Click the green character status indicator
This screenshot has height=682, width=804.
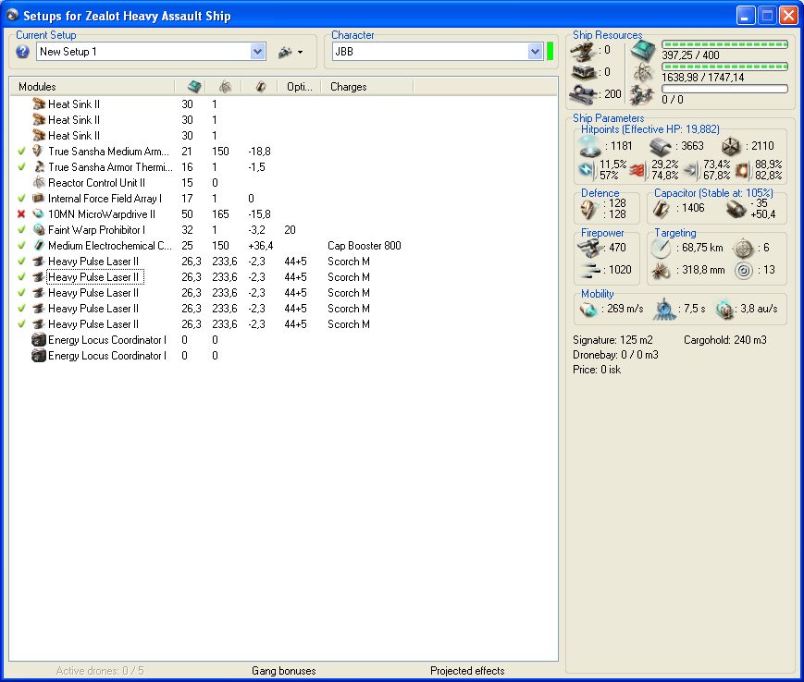point(550,52)
